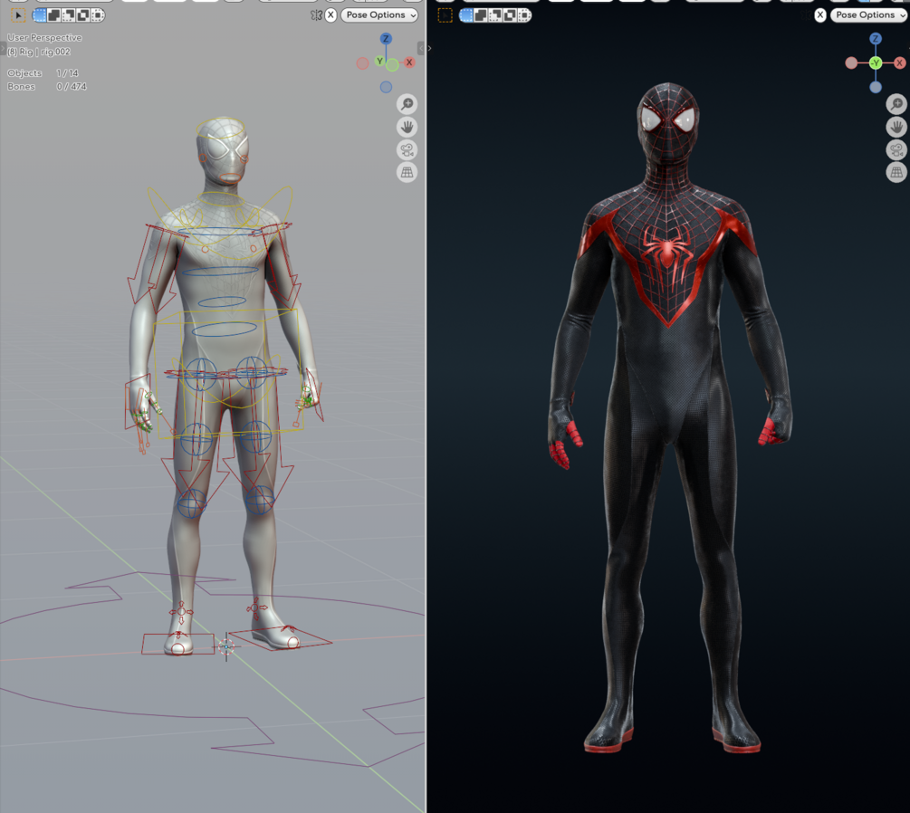Choose 'set new selection' mode in right viewport

[x=466, y=15]
